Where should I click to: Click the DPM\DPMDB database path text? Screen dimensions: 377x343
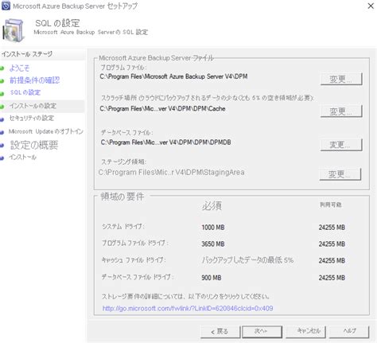[x=165, y=142]
